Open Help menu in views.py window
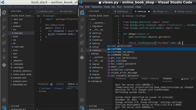This screenshot has height=110, width=196. click(138, 7)
